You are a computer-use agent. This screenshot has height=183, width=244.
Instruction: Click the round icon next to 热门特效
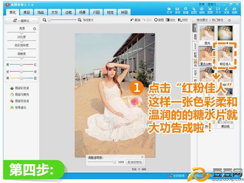coord(229,20)
